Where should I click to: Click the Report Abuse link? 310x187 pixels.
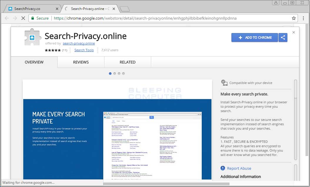pos(239,168)
